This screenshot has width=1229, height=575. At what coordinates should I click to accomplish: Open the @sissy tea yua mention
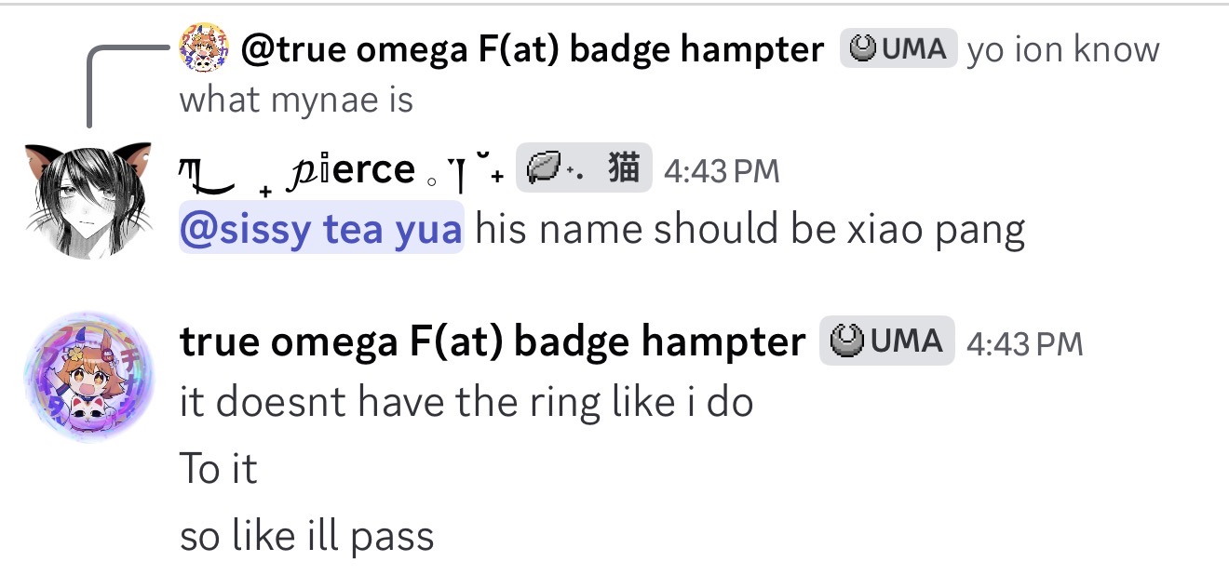[x=320, y=228]
